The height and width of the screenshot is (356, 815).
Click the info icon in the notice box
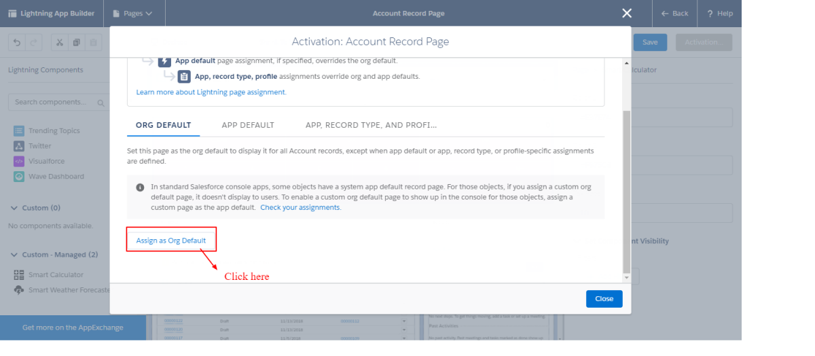(x=140, y=187)
